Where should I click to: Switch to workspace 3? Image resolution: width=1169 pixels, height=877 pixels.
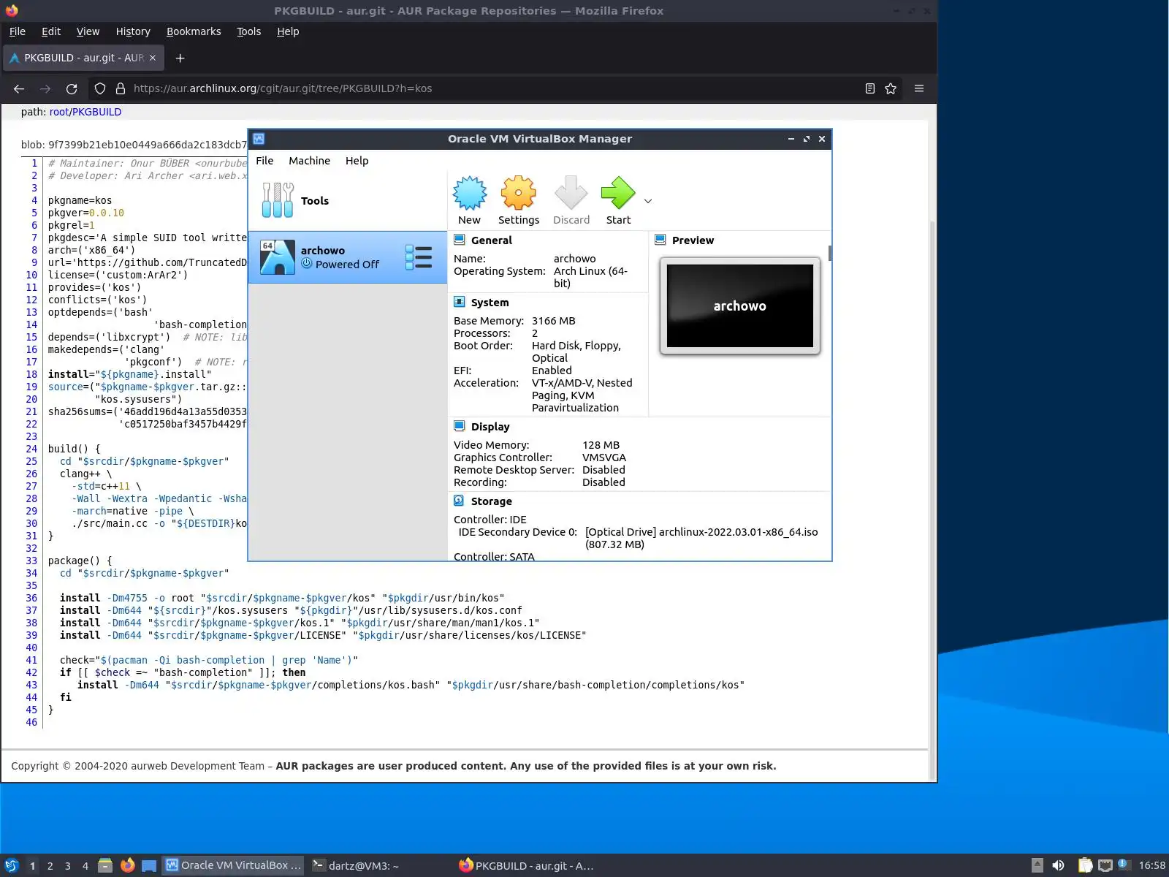pos(67,865)
